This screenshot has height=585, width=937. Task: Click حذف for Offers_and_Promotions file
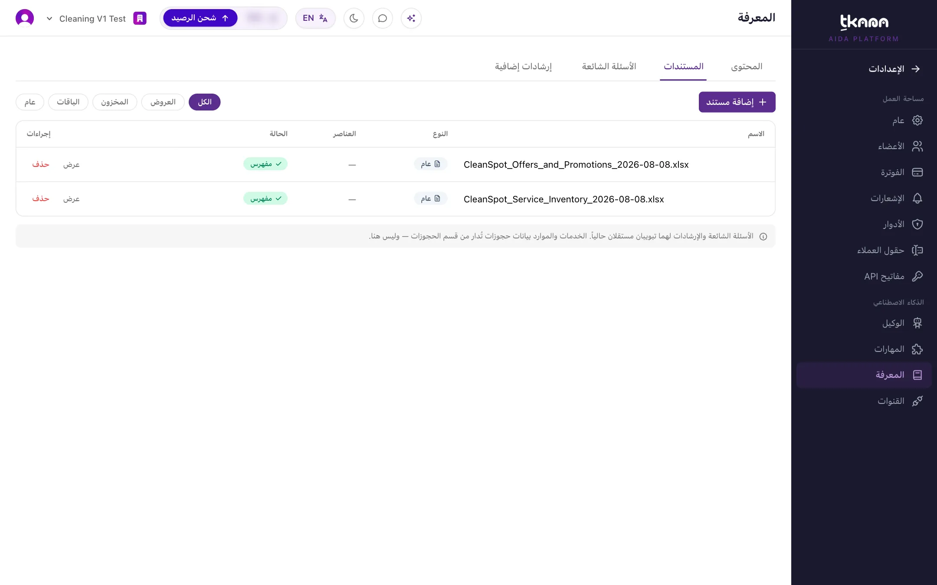click(41, 165)
